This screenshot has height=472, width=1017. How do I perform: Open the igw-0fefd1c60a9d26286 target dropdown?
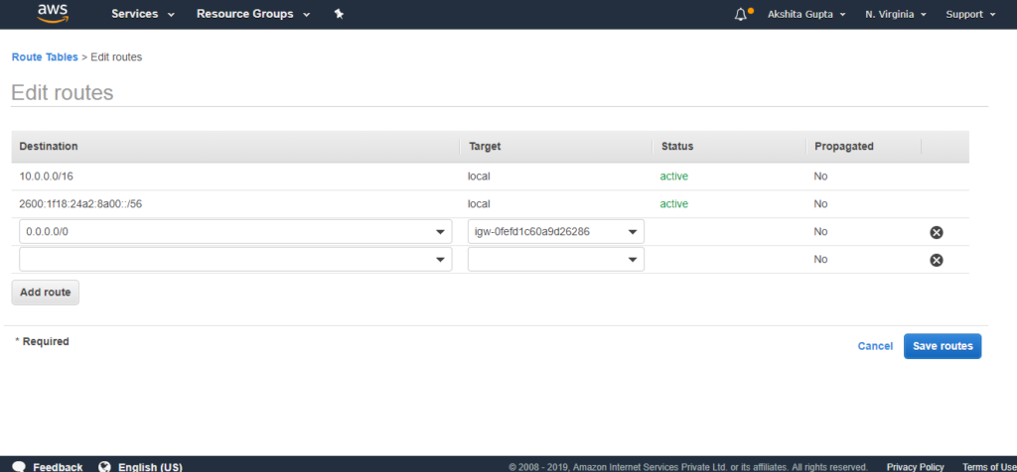[x=556, y=232]
